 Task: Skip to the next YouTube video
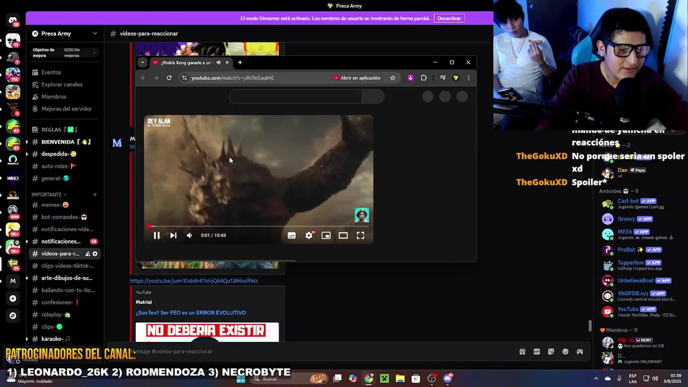coord(173,235)
